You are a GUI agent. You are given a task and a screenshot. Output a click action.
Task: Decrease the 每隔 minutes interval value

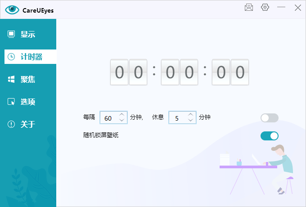tap(122, 120)
